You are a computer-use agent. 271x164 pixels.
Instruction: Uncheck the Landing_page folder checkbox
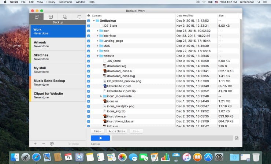(x=89, y=41)
